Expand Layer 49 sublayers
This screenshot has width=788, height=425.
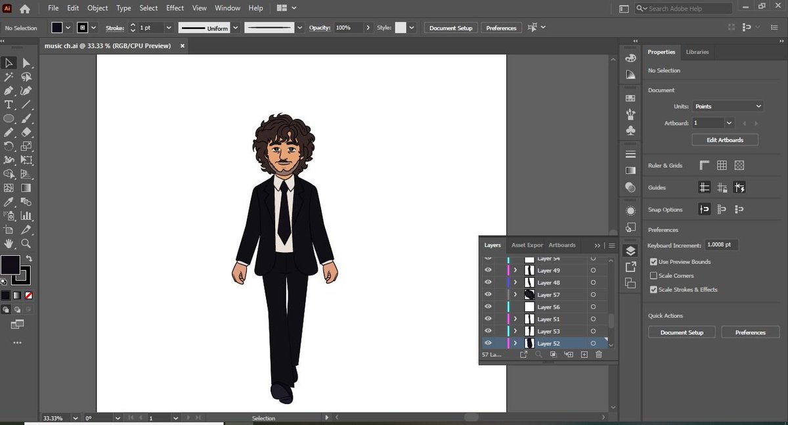pyautogui.click(x=515, y=271)
